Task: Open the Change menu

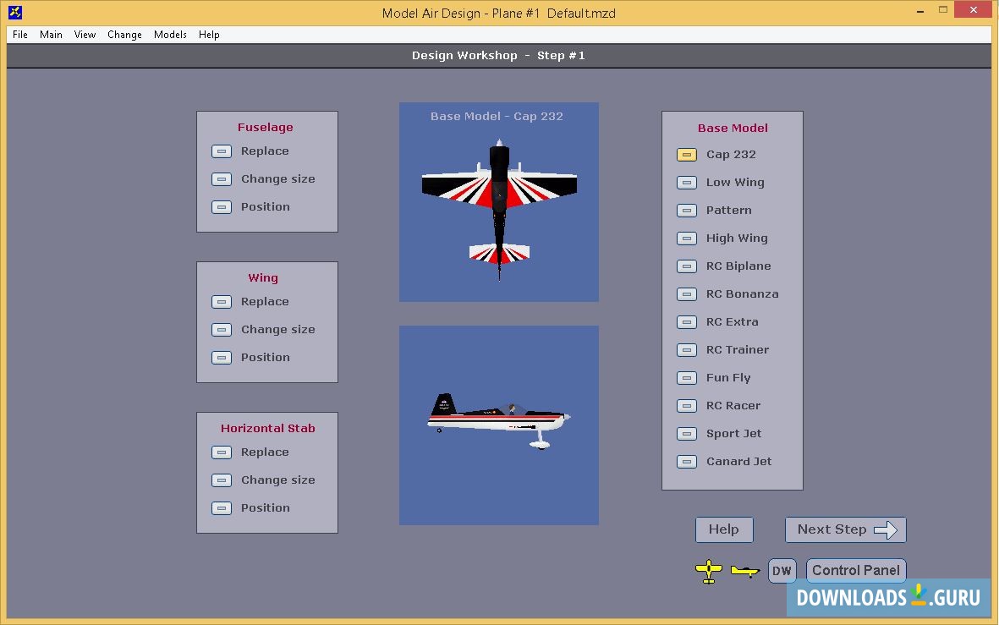Action: click(x=124, y=35)
